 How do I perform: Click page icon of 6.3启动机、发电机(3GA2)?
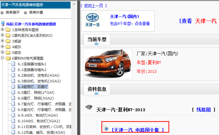(13, 81)
